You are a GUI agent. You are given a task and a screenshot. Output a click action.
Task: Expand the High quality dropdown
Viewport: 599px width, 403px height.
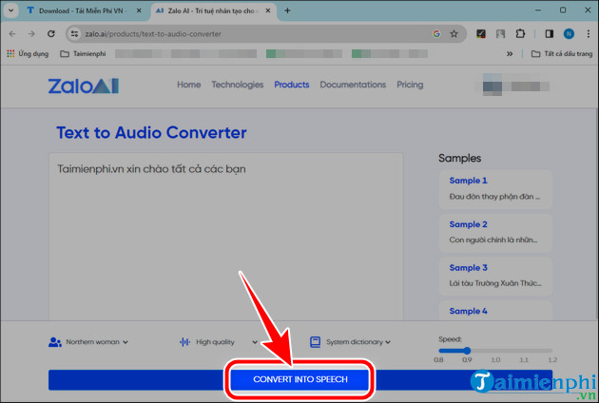[x=219, y=342]
